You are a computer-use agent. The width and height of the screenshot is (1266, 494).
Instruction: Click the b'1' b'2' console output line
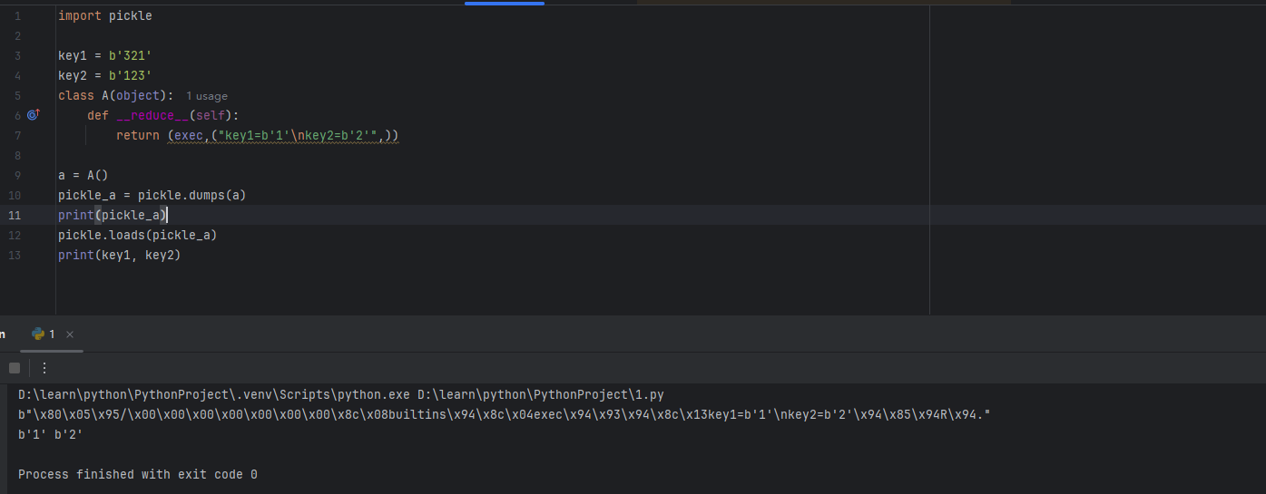51,435
